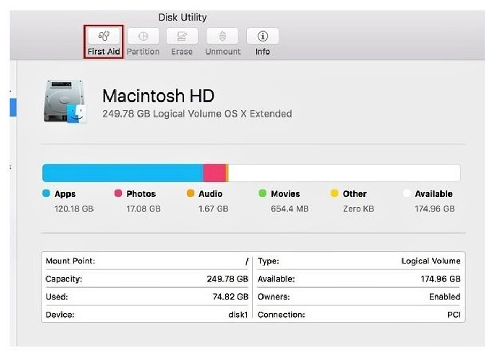
Task: Click the green Movies legend dot
Action: coord(262,193)
